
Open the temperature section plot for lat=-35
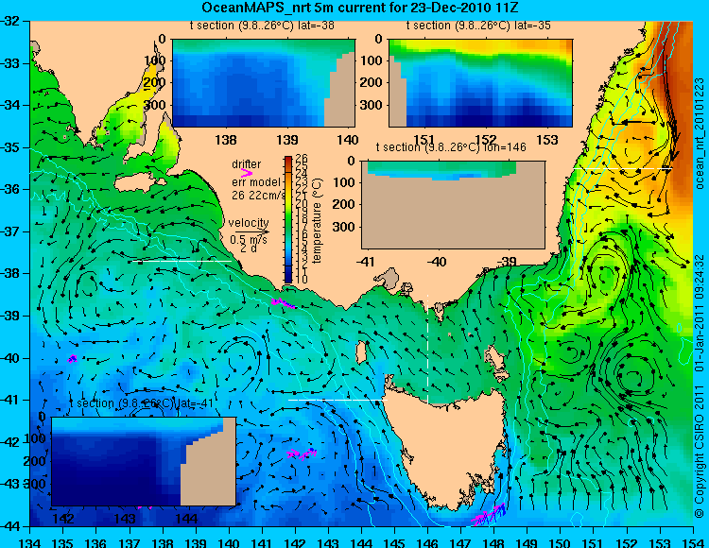coord(480,83)
